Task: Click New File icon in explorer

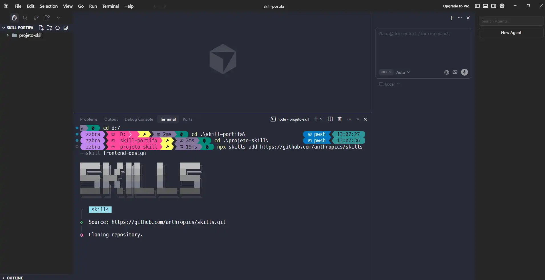Action: pos(41,28)
